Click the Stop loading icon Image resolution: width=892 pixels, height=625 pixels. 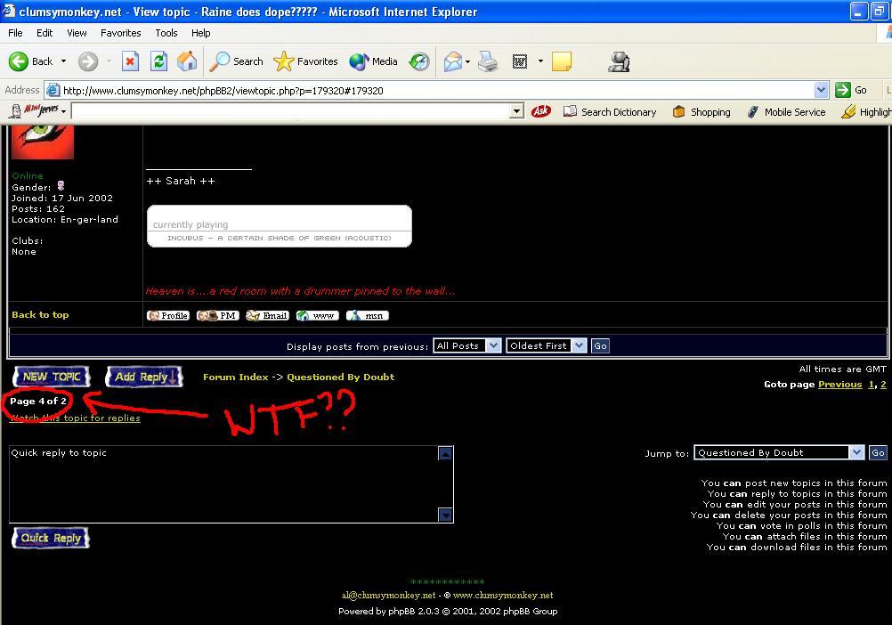pyautogui.click(x=130, y=61)
